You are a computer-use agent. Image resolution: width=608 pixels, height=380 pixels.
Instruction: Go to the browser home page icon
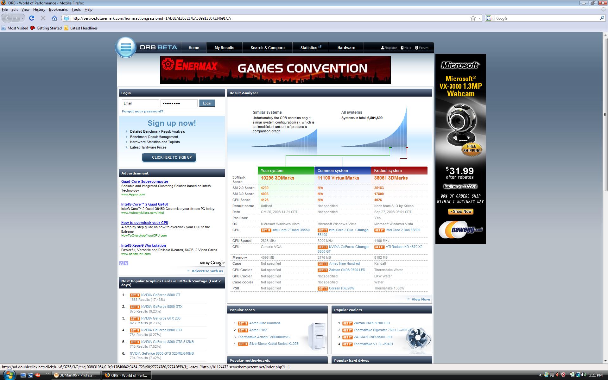(x=54, y=18)
